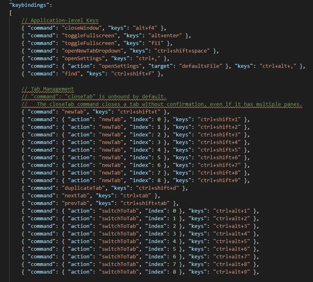This screenshot has height=282, width=313.
Task: Select the "openNewTabDropdown" command text
Action: point(93,51)
